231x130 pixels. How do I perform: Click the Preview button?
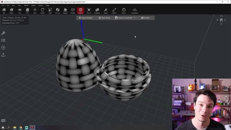pyautogui.click(x=145, y=18)
